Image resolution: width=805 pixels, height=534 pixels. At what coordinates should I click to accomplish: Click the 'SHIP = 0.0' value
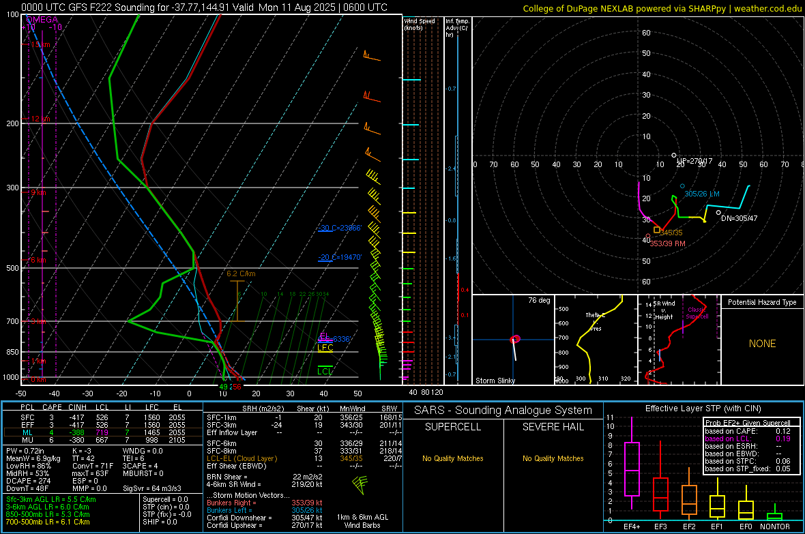(x=160, y=522)
